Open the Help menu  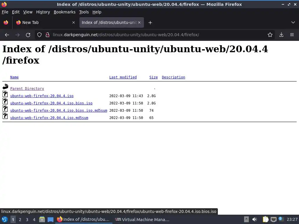97,12
